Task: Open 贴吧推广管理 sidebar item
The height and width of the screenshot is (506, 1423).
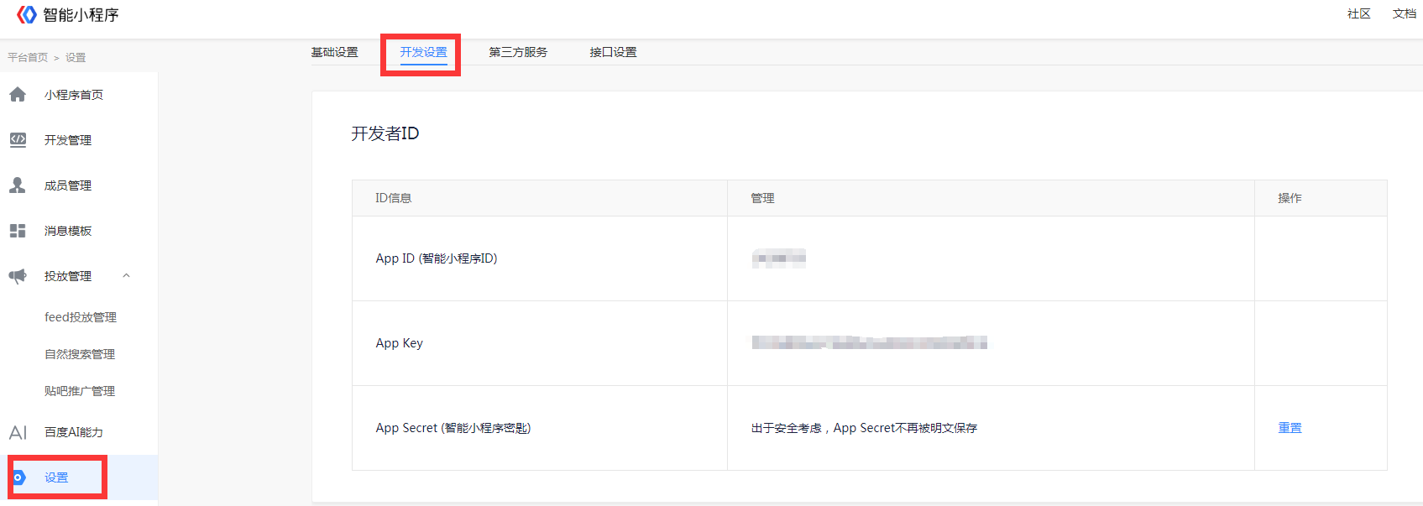Action: coord(80,391)
